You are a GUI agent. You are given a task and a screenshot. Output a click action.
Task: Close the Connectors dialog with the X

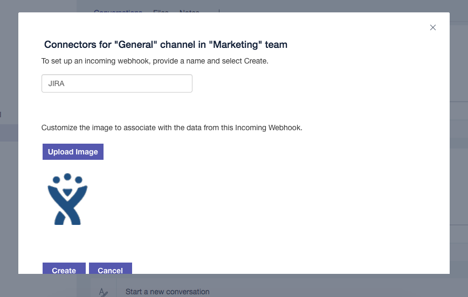(x=433, y=27)
